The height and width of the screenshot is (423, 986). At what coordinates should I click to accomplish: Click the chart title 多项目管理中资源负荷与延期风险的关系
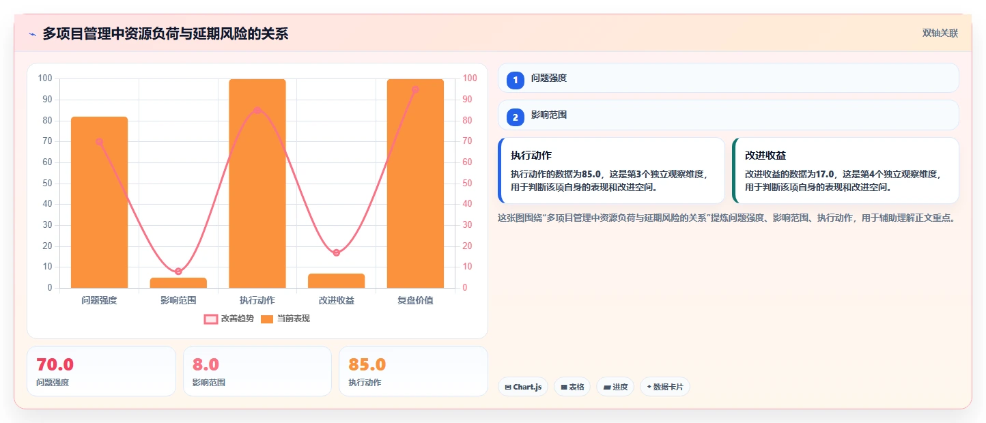coord(165,33)
